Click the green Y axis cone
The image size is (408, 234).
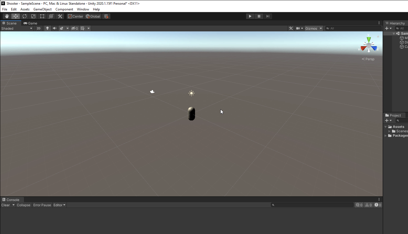(369, 40)
